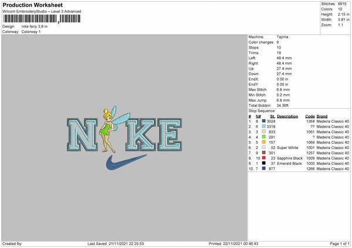Click the design name 'nike fairy 3,8 in'
The image size is (352, 248).
click(x=35, y=26)
